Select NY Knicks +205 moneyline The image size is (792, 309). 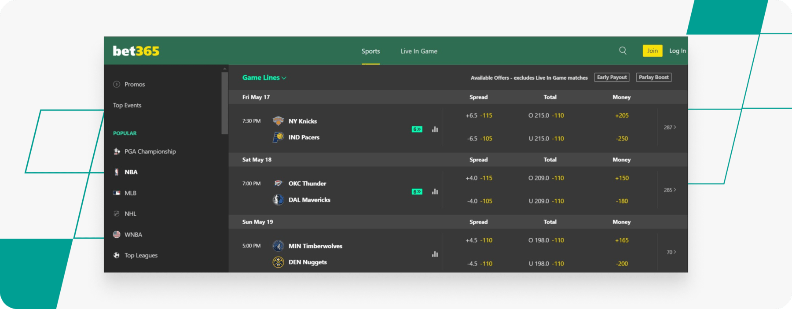pyautogui.click(x=622, y=115)
